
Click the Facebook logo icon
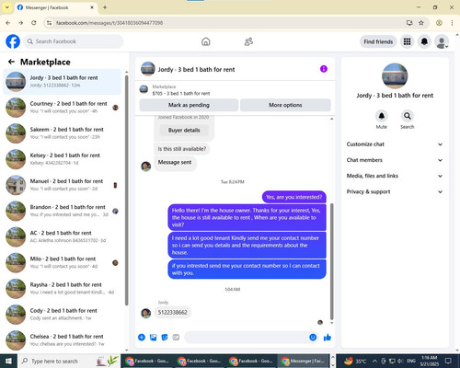click(x=13, y=41)
